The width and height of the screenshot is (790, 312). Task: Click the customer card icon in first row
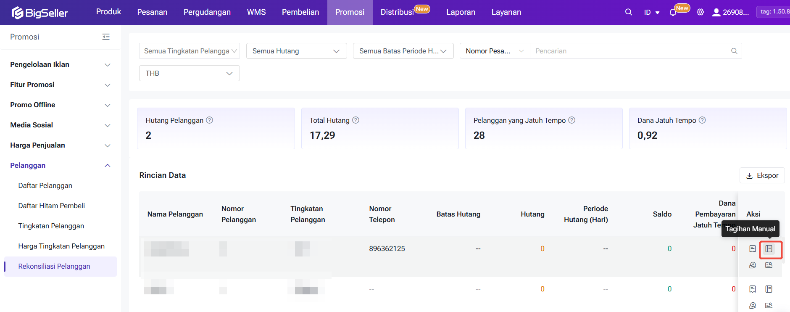tap(769, 265)
